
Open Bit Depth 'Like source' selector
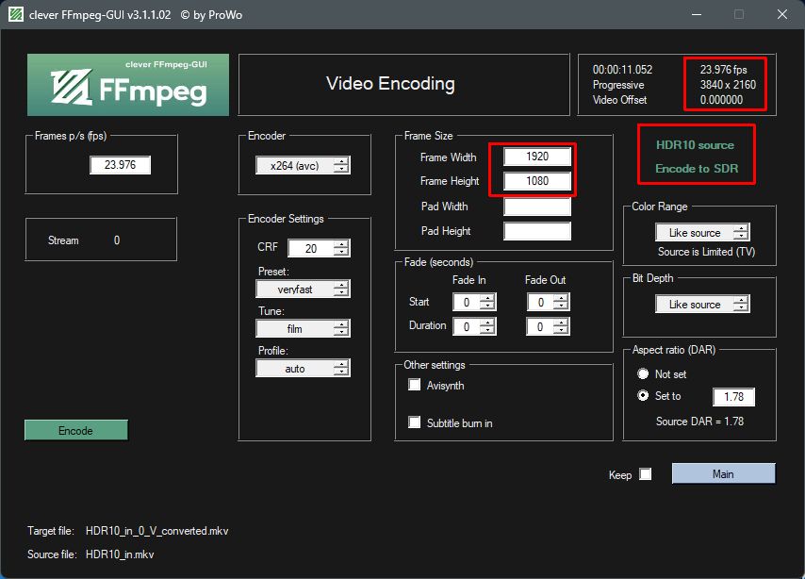click(702, 305)
